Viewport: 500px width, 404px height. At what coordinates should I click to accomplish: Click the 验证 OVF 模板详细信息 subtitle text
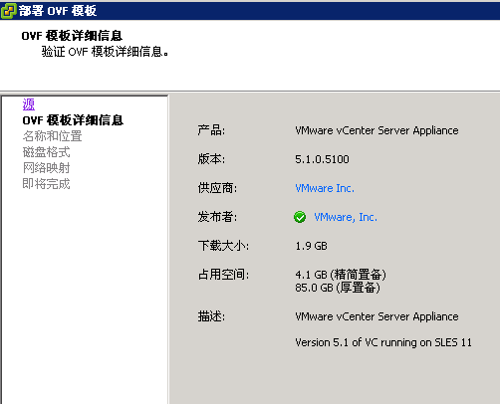105,52
